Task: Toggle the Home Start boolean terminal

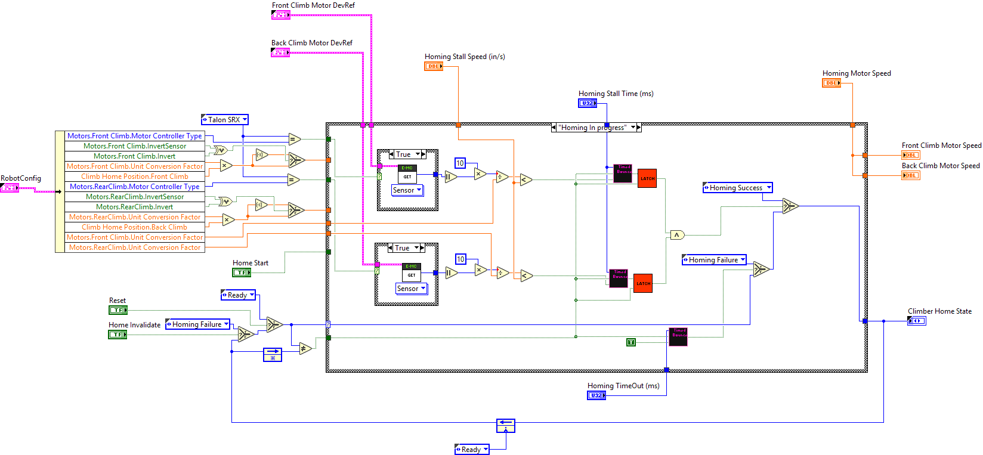Action: (241, 273)
